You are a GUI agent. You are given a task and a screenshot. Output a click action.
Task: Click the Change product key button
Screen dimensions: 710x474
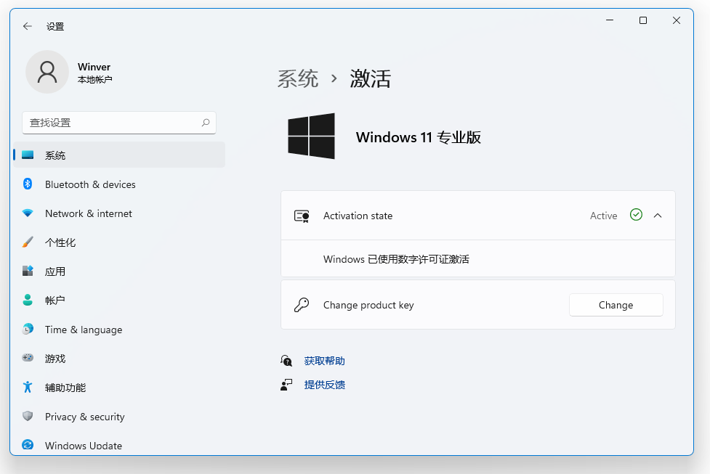[x=616, y=305]
